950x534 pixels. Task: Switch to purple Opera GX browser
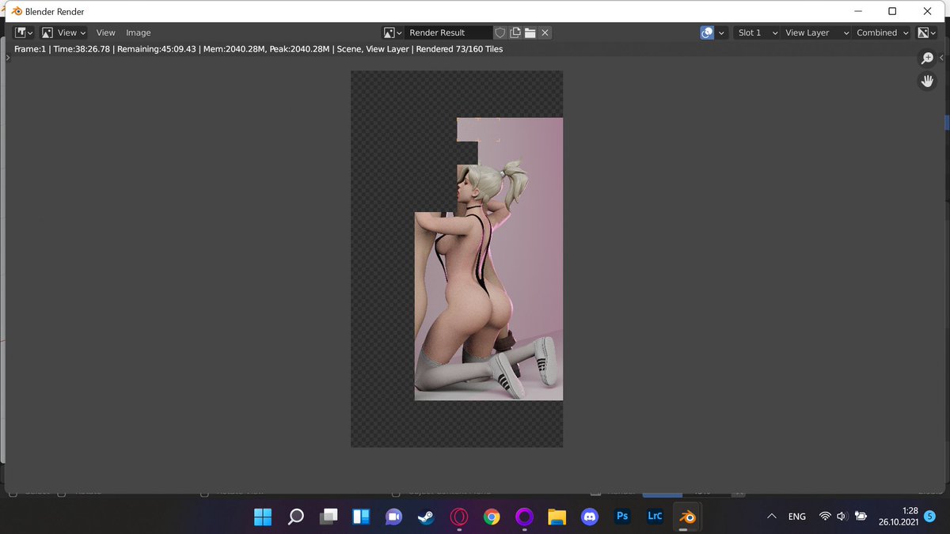point(524,517)
